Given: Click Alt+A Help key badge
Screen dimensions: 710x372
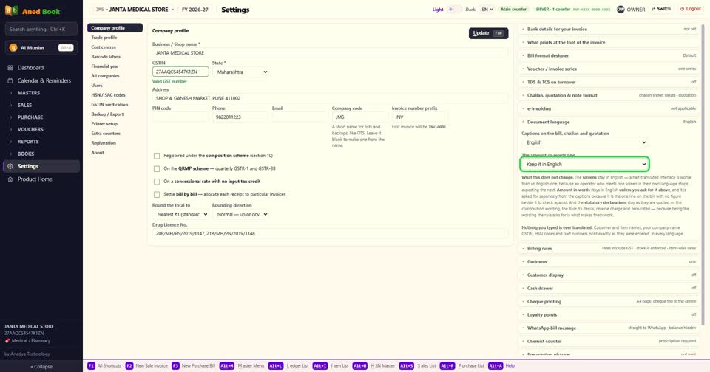Looking at the screenshot, I should [496, 365].
